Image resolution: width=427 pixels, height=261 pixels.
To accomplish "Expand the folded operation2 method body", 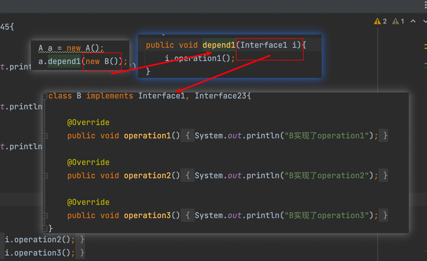I will point(45,176).
